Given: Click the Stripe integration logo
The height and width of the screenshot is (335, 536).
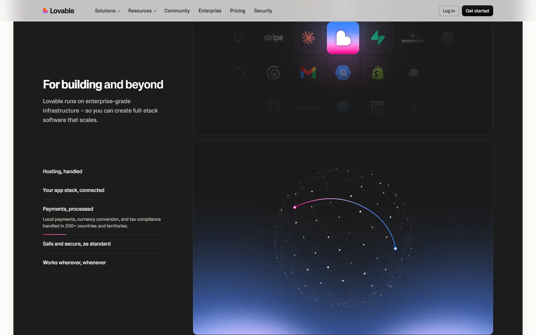Looking at the screenshot, I should tap(273, 38).
